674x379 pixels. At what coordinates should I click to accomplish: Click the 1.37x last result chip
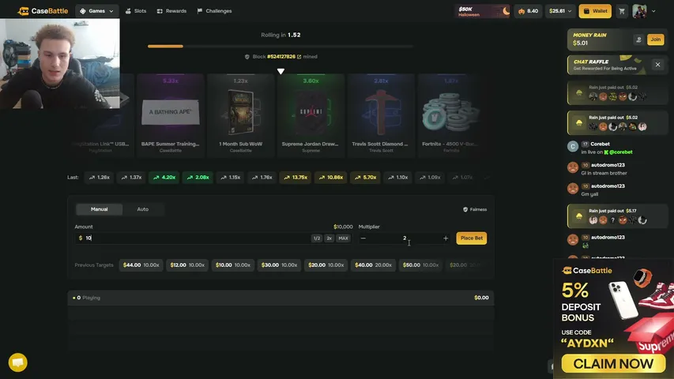pos(131,178)
